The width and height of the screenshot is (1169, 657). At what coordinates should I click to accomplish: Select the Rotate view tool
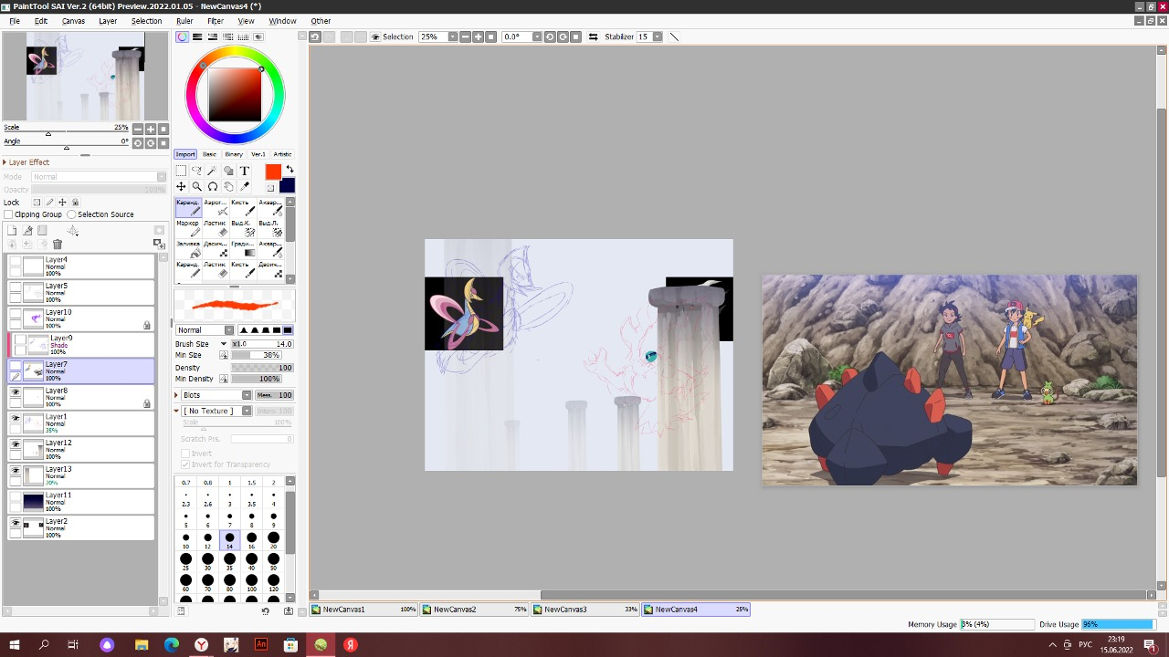coord(212,186)
